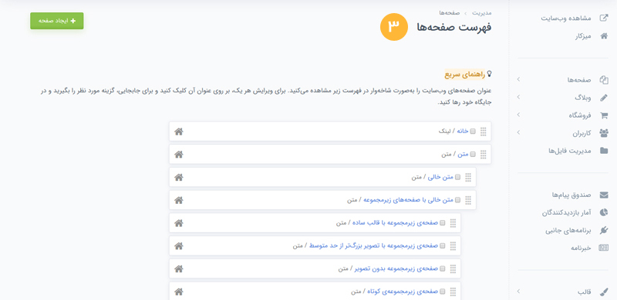Open آمار بازدیدکنندگان menu item

[x=567, y=212]
